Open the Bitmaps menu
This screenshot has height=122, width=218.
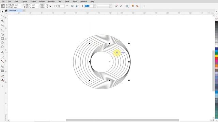(x=51, y=1)
